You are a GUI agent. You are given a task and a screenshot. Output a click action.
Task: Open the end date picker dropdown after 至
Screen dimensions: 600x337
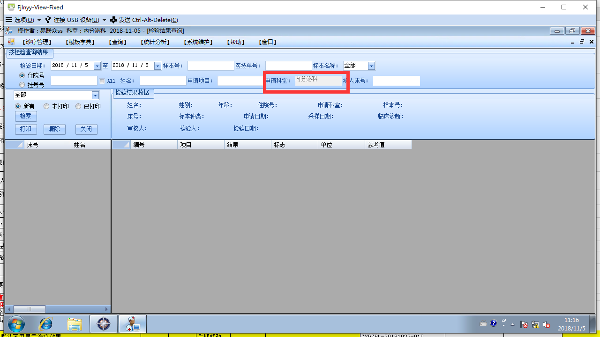coord(157,66)
